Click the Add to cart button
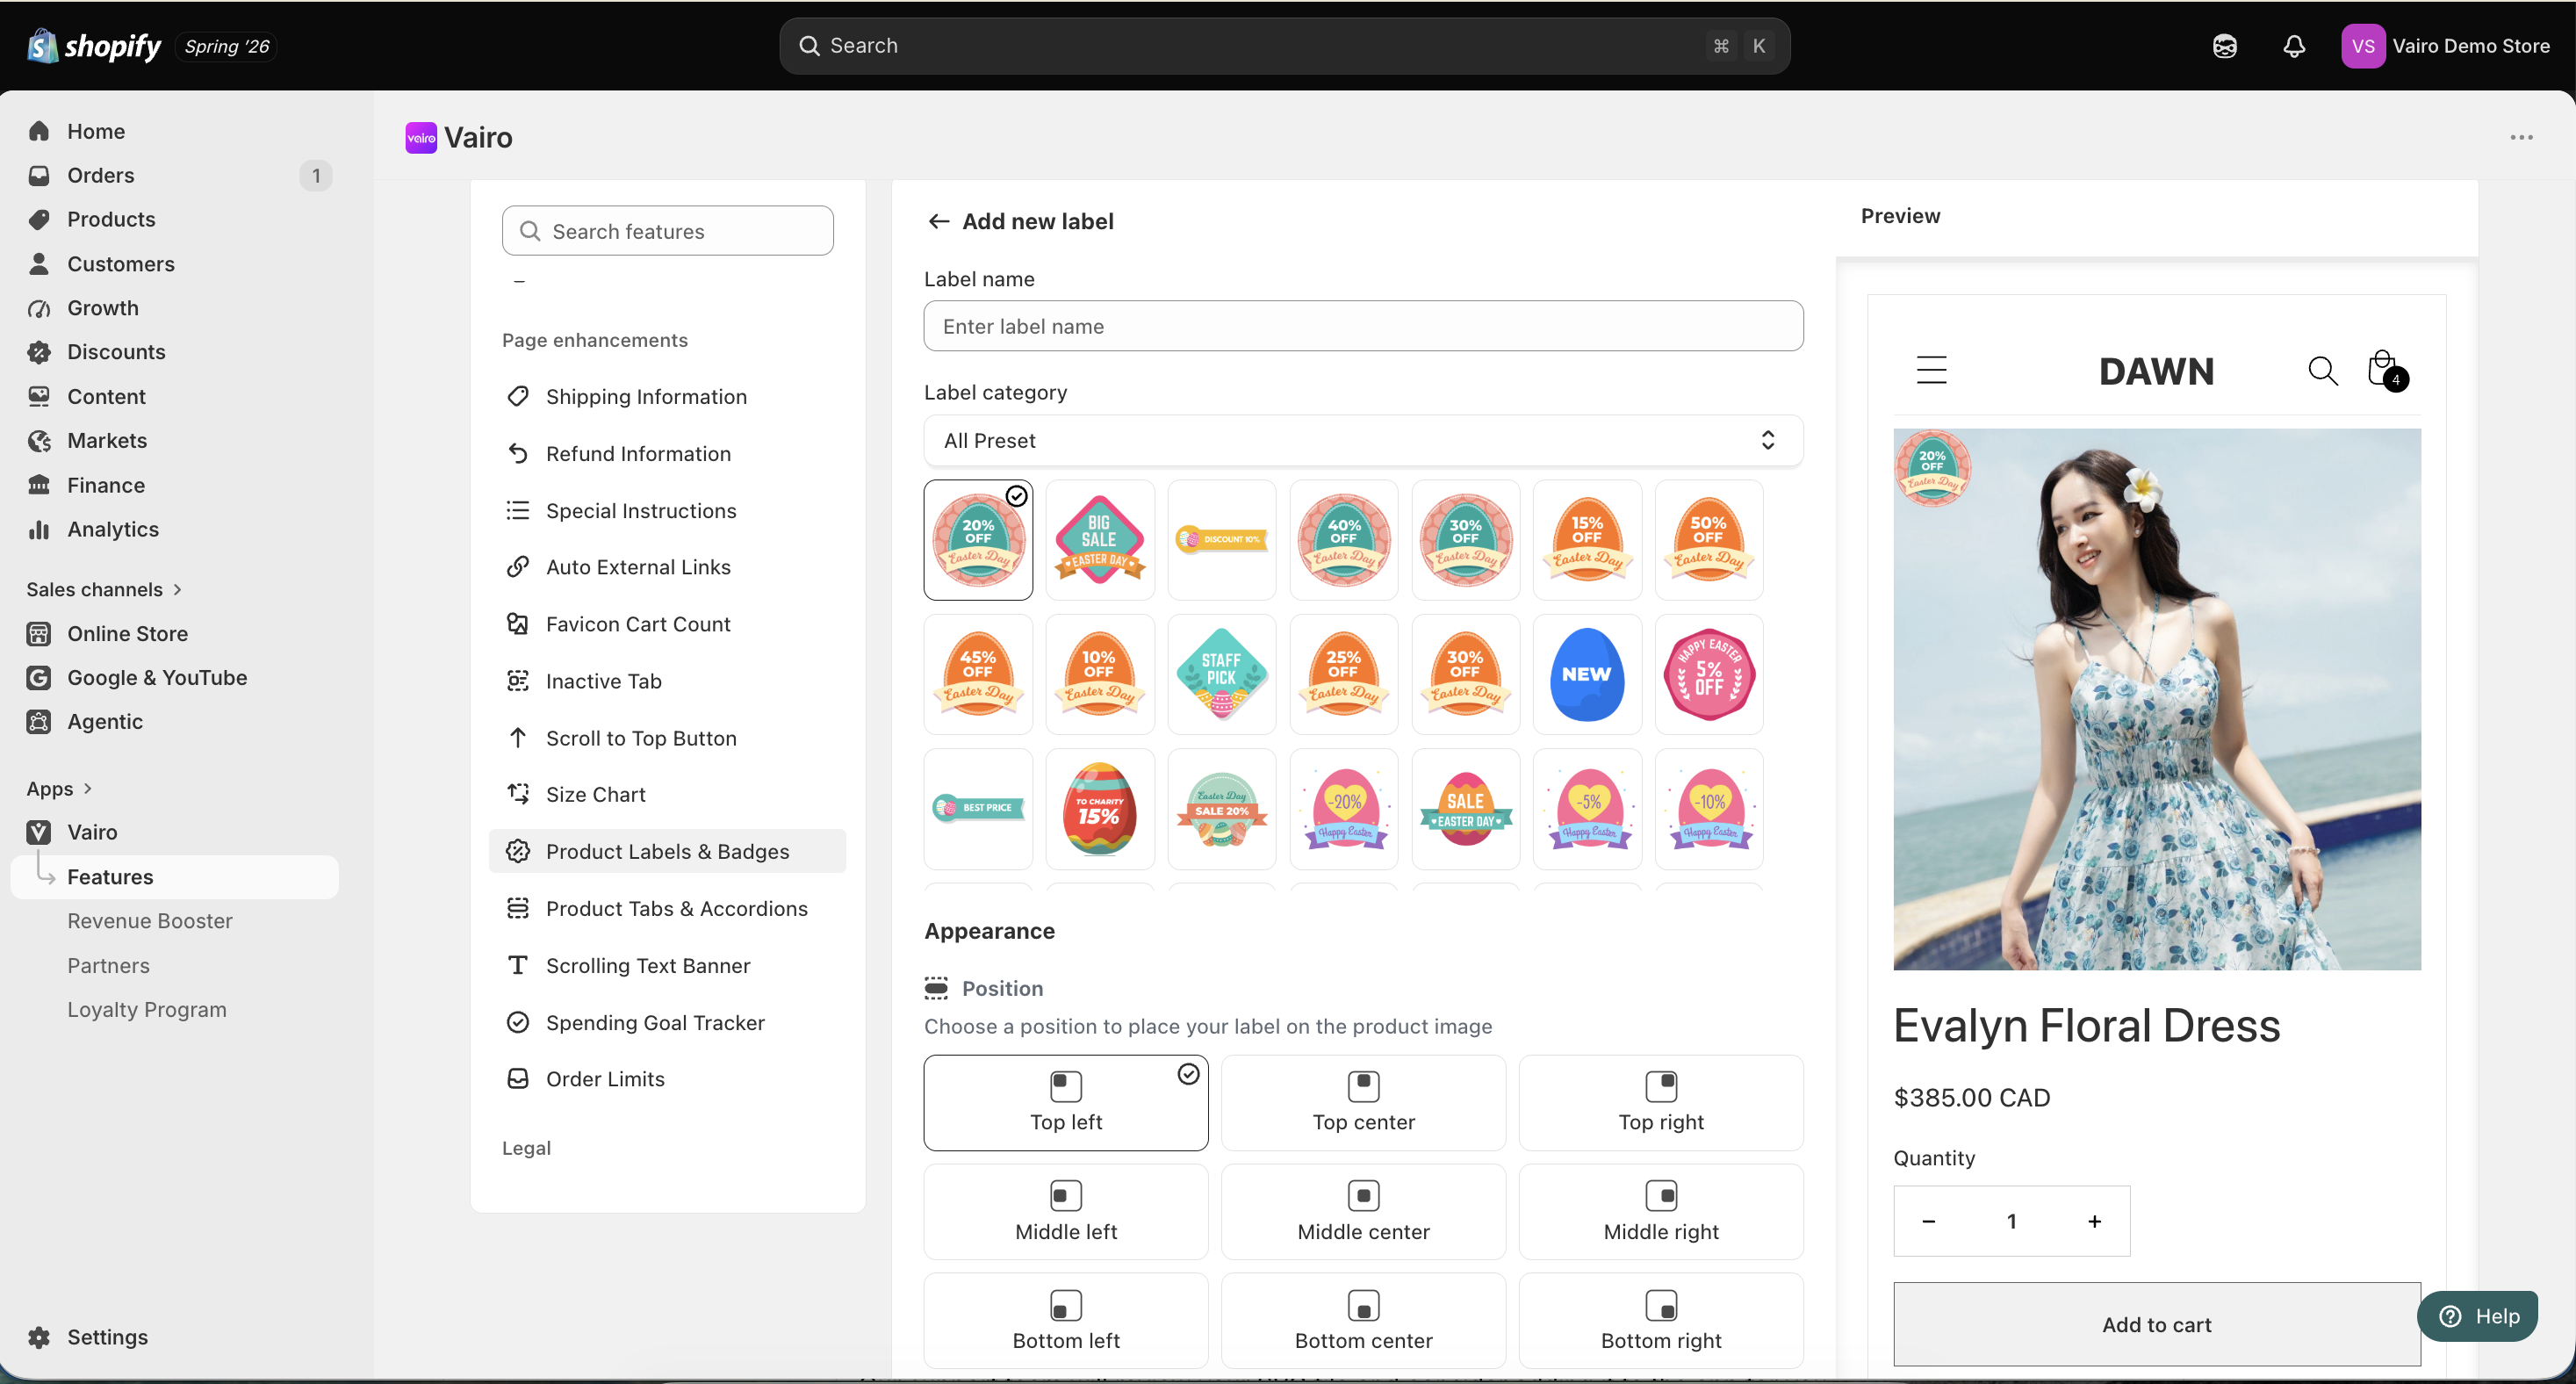The height and width of the screenshot is (1384, 2576). [x=2156, y=1324]
